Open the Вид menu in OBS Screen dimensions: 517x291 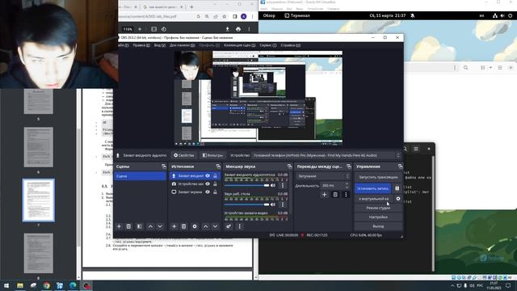point(160,45)
